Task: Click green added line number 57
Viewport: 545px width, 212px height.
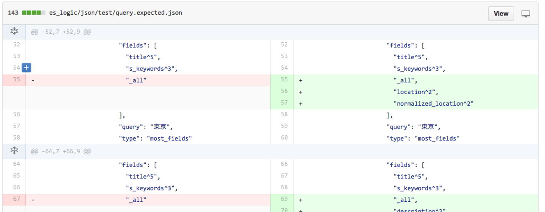Action: coord(284,103)
